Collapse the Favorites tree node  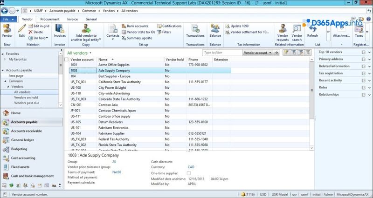pyautogui.click(x=3, y=54)
